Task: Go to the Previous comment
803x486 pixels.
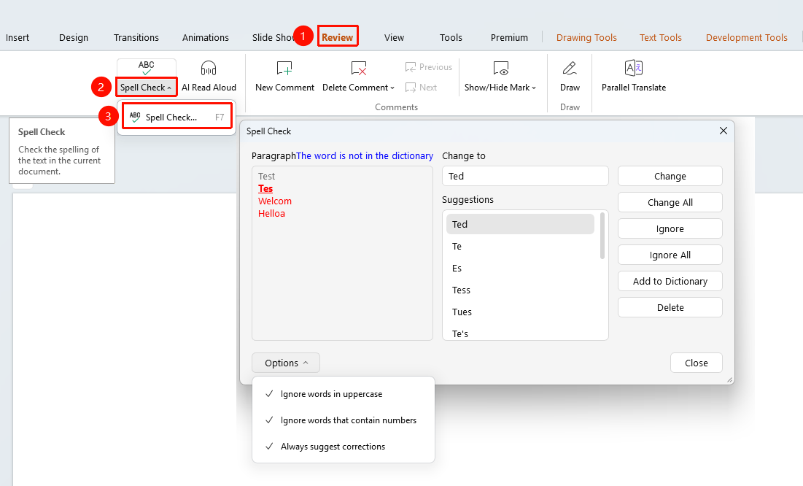Action: [429, 67]
